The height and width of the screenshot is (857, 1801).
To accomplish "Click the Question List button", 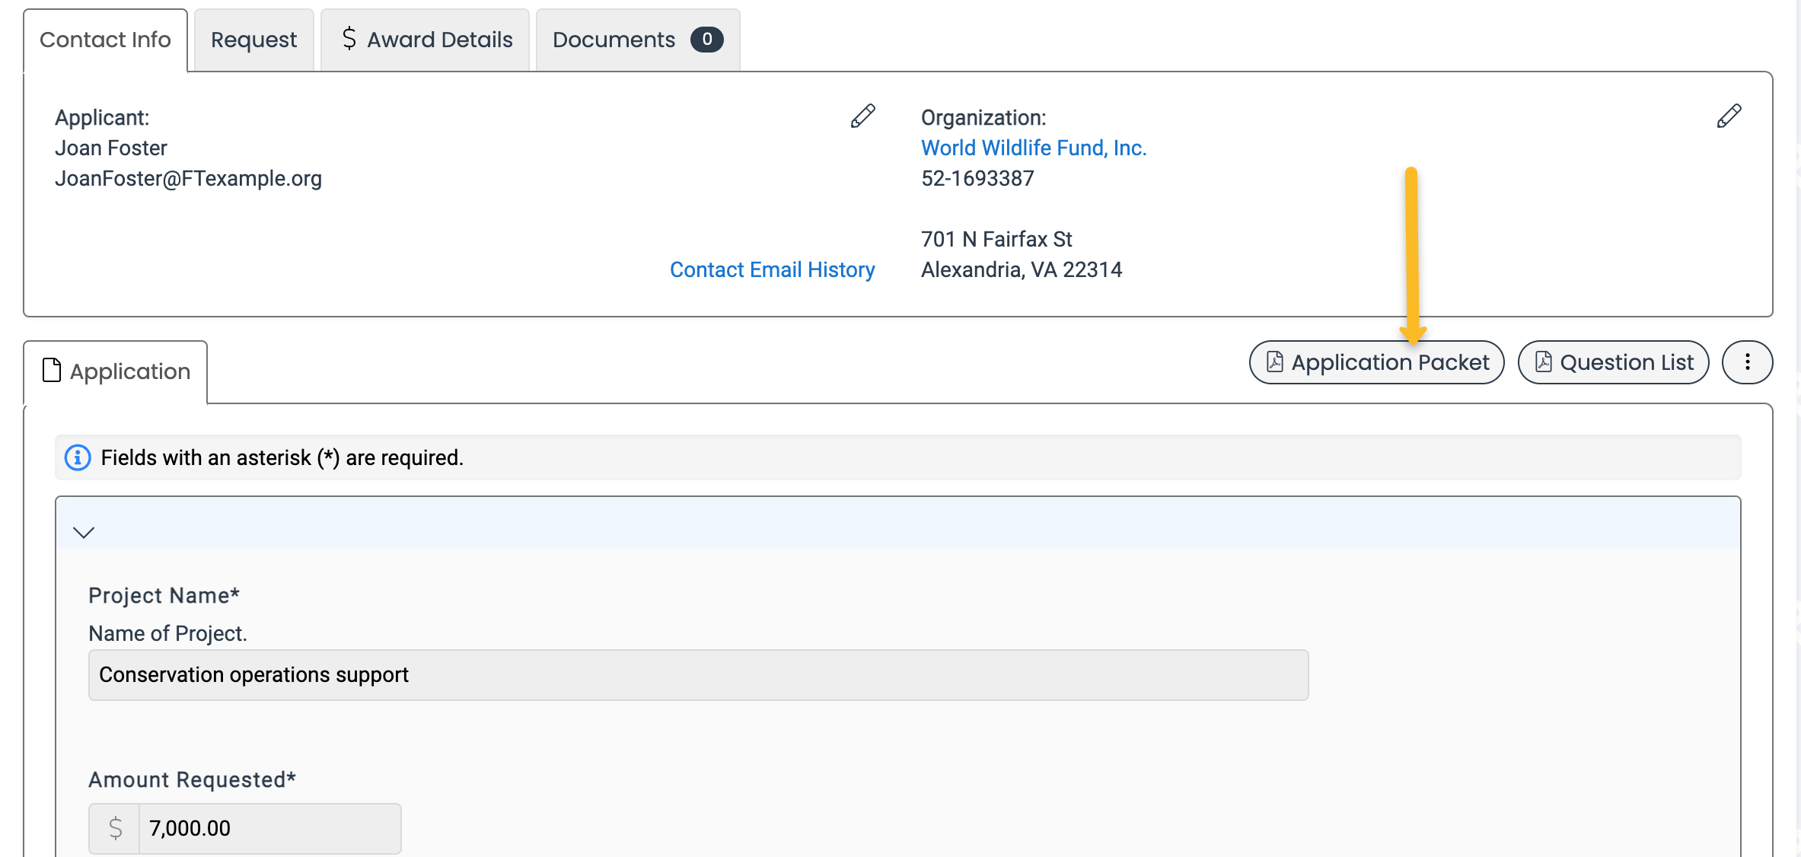I will click(1626, 362).
